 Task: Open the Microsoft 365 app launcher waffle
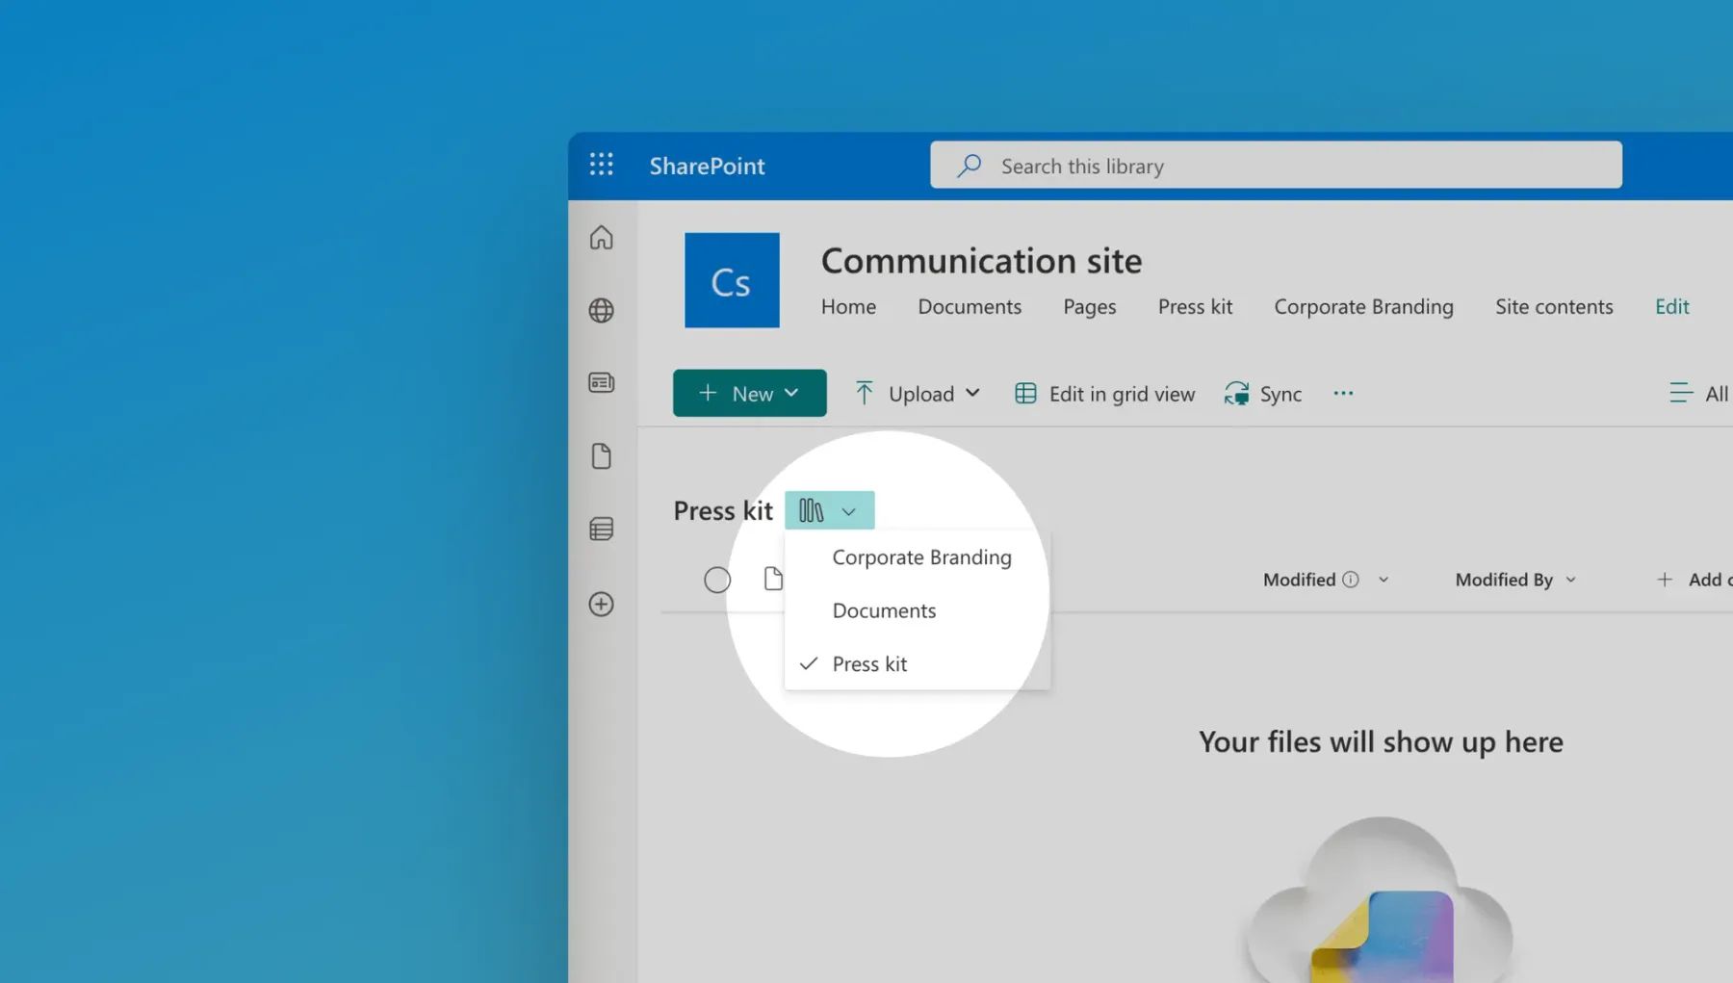(601, 164)
